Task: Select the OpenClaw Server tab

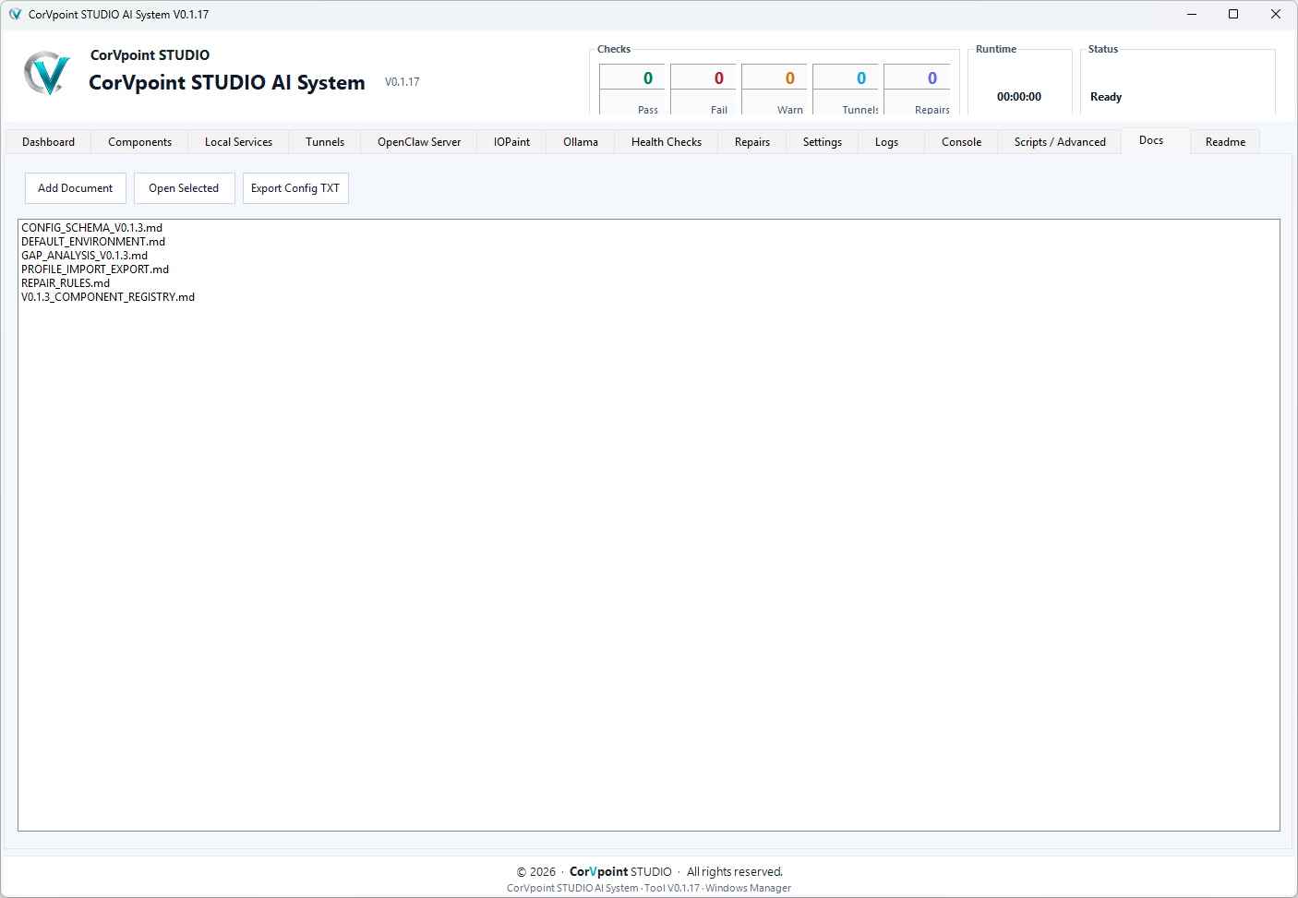Action: click(419, 142)
